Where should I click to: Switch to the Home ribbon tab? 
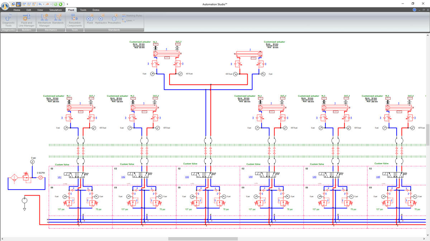[x=17, y=10]
